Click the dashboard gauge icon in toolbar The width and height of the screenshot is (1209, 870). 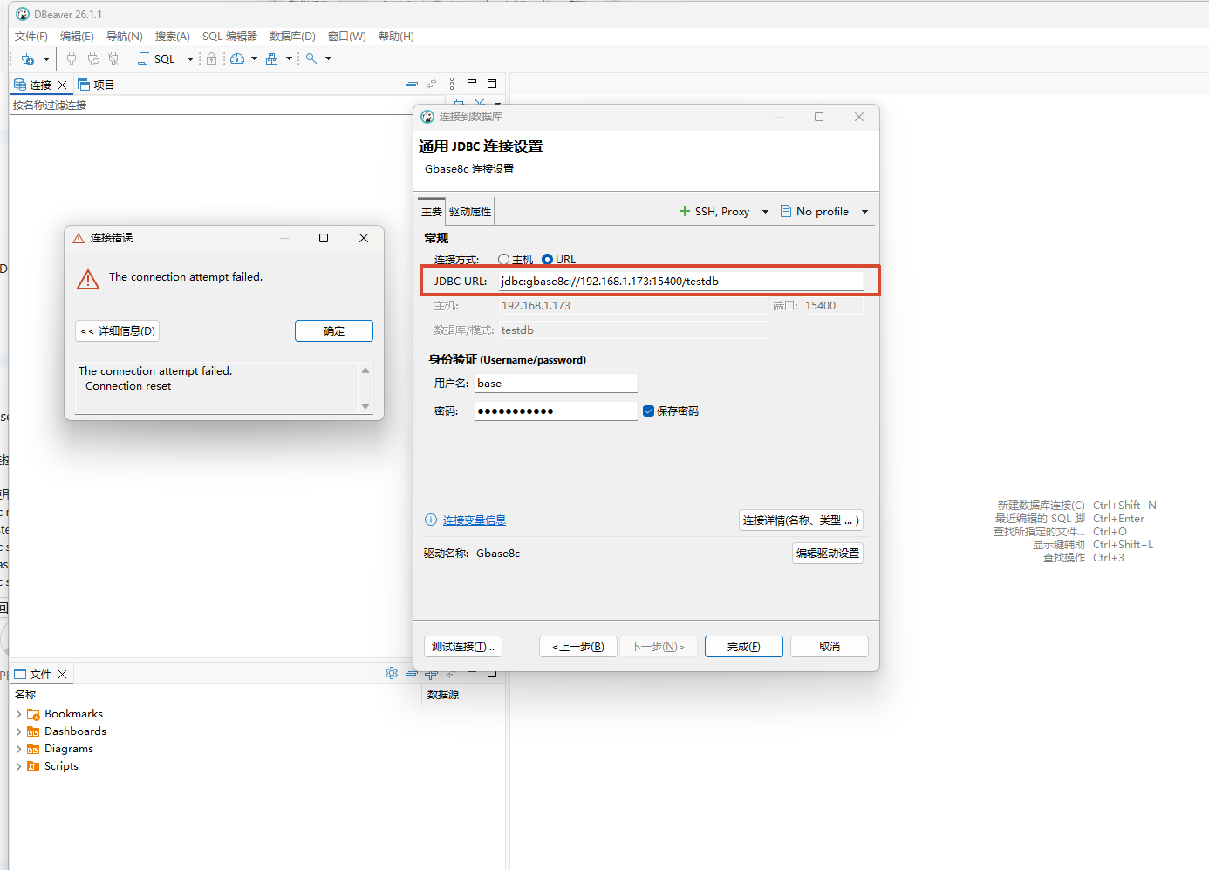coord(237,59)
